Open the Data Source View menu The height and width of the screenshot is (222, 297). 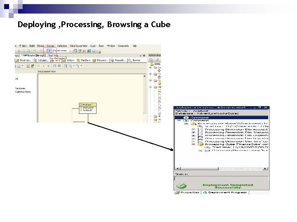click(78, 46)
